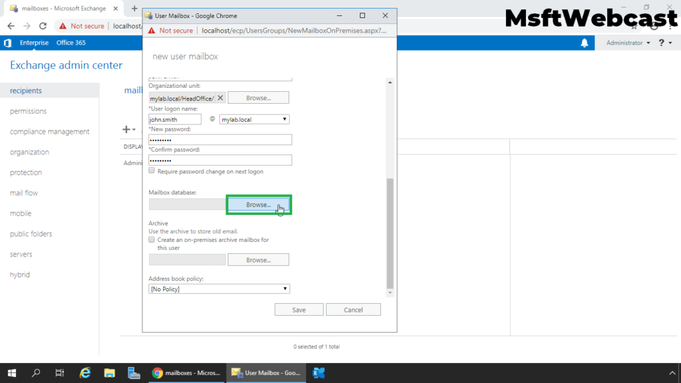Click the New password field
This screenshot has height=383, width=681.
pyautogui.click(x=220, y=140)
